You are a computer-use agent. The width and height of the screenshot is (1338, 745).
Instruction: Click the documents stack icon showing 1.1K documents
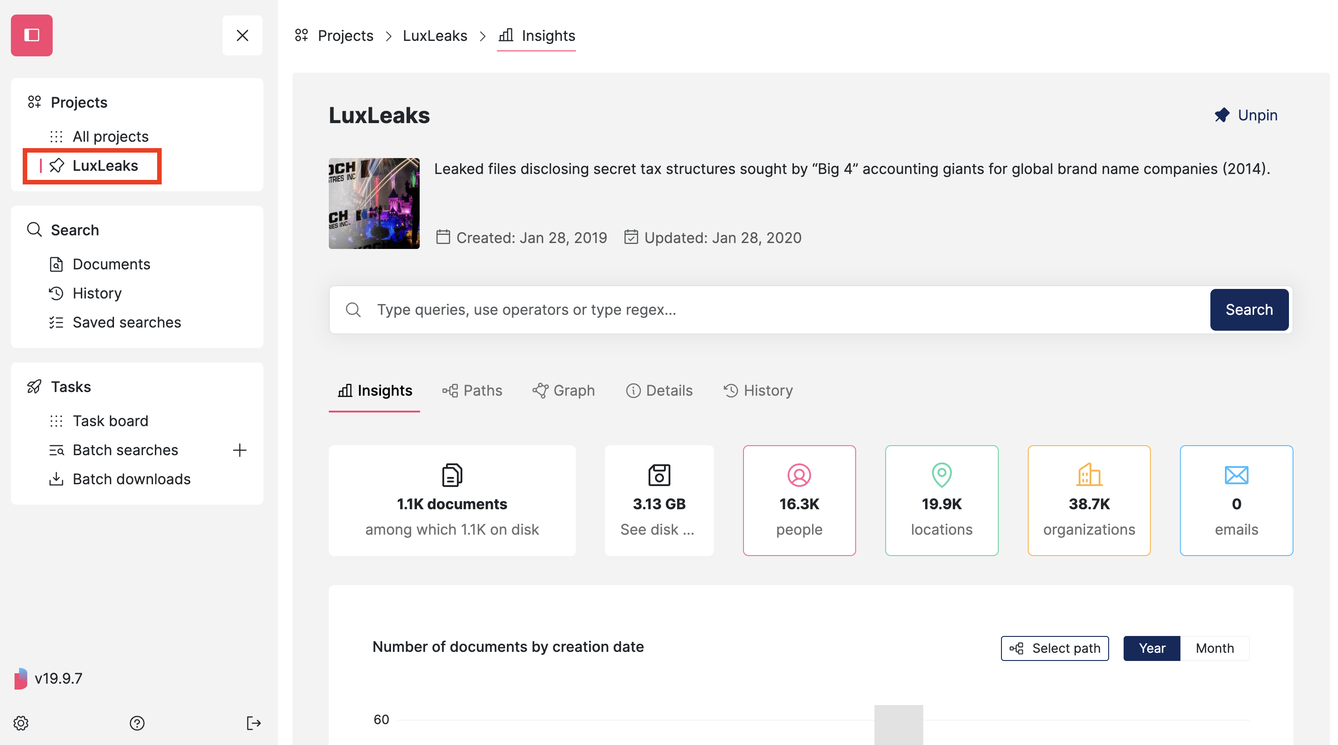(451, 474)
